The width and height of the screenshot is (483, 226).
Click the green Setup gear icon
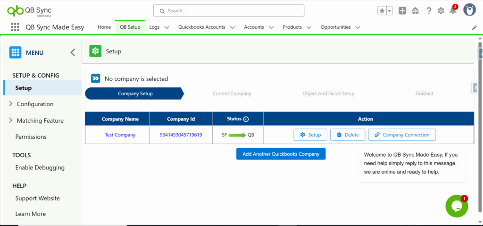pyautogui.click(x=95, y=51)
